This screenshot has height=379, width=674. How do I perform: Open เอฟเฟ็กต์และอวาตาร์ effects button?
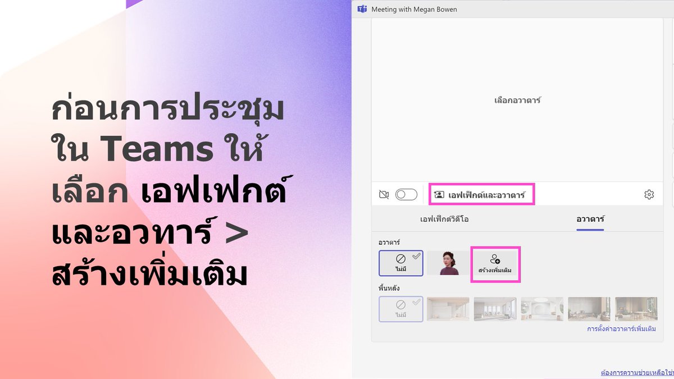[x=481, y=195]
